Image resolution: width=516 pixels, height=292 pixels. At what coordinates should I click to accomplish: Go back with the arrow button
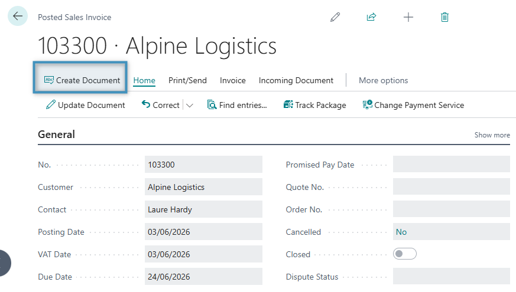coord(18,16)
